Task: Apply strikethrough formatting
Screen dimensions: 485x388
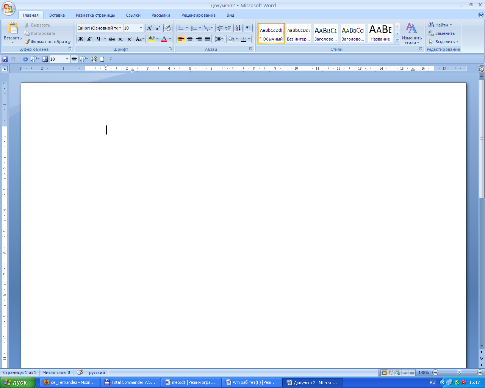Action: tap(111, 39)
